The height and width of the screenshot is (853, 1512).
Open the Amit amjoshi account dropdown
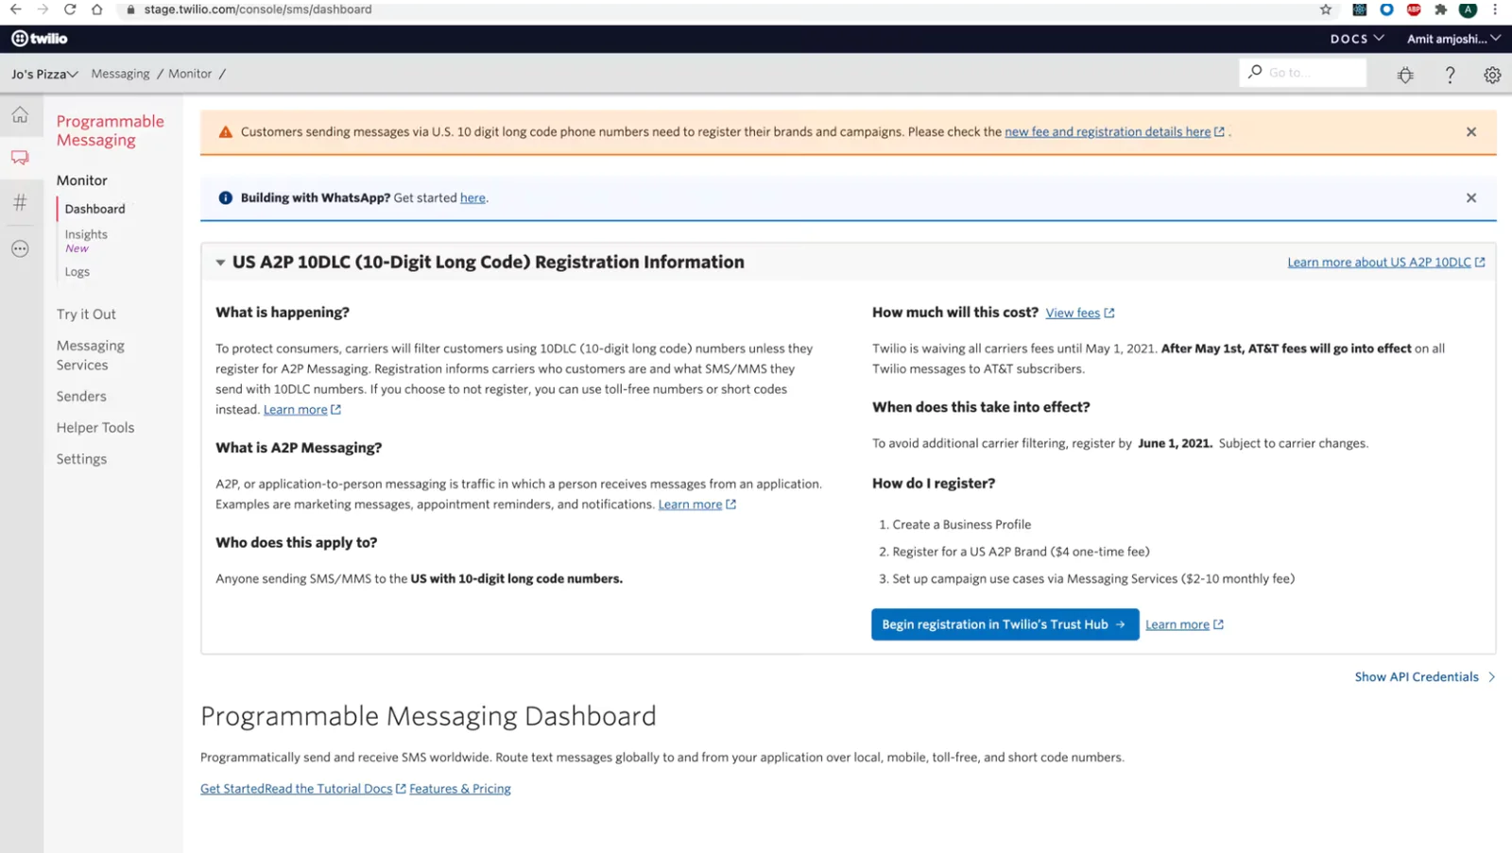pos(1453,39)
